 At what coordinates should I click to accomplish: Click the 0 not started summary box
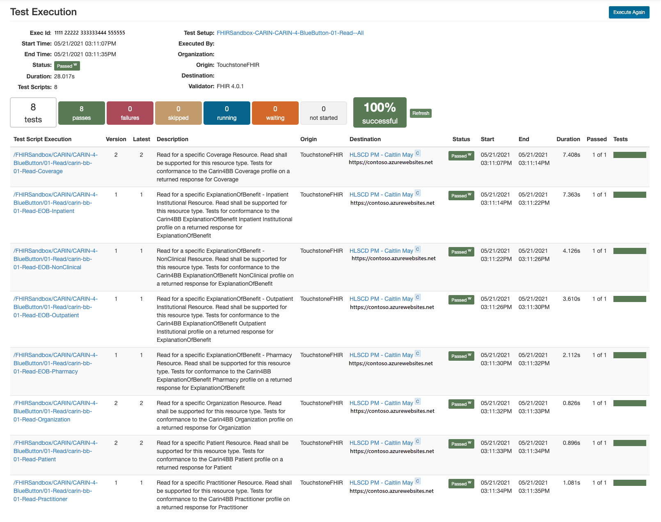323,113
